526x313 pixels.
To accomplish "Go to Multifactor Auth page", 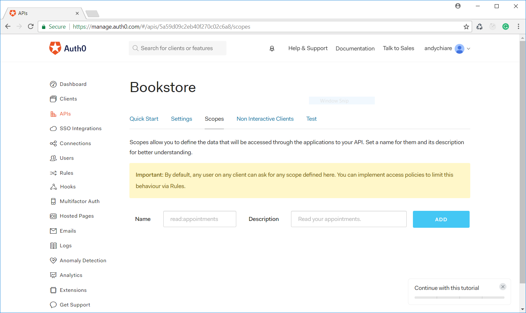I will (x=80, y=201).
